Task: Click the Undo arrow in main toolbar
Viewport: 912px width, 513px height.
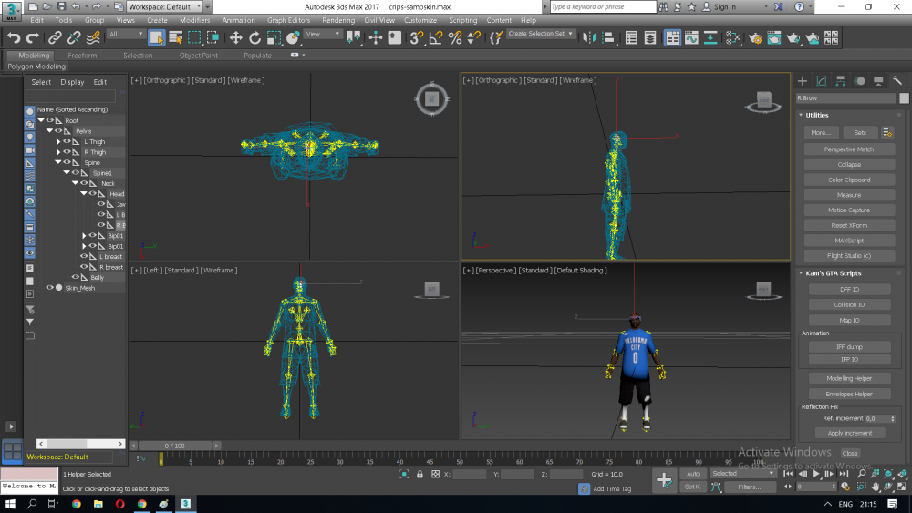Action: coord(14,37)
